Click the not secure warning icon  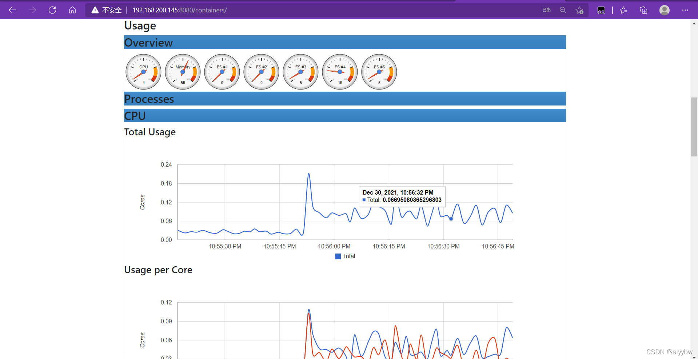95,10
